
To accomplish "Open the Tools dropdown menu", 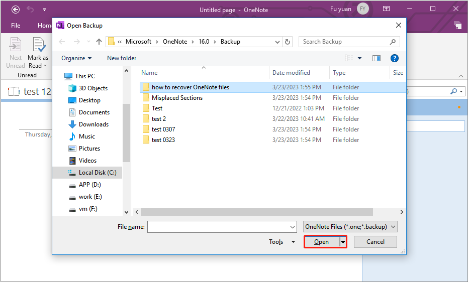I will [x=282, y=242].
